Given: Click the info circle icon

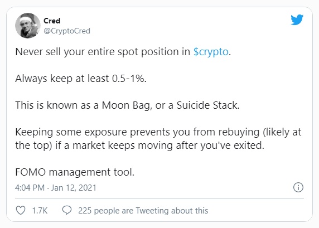Looking at the screenshot, I should click(298, 187).
